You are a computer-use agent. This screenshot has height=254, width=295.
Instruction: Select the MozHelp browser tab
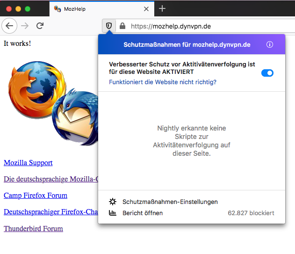tap(102, 9)
